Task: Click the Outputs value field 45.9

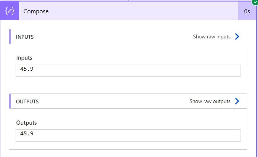Action: coord(128,135)
